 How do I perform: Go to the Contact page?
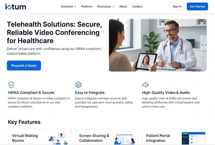[137, 6]
